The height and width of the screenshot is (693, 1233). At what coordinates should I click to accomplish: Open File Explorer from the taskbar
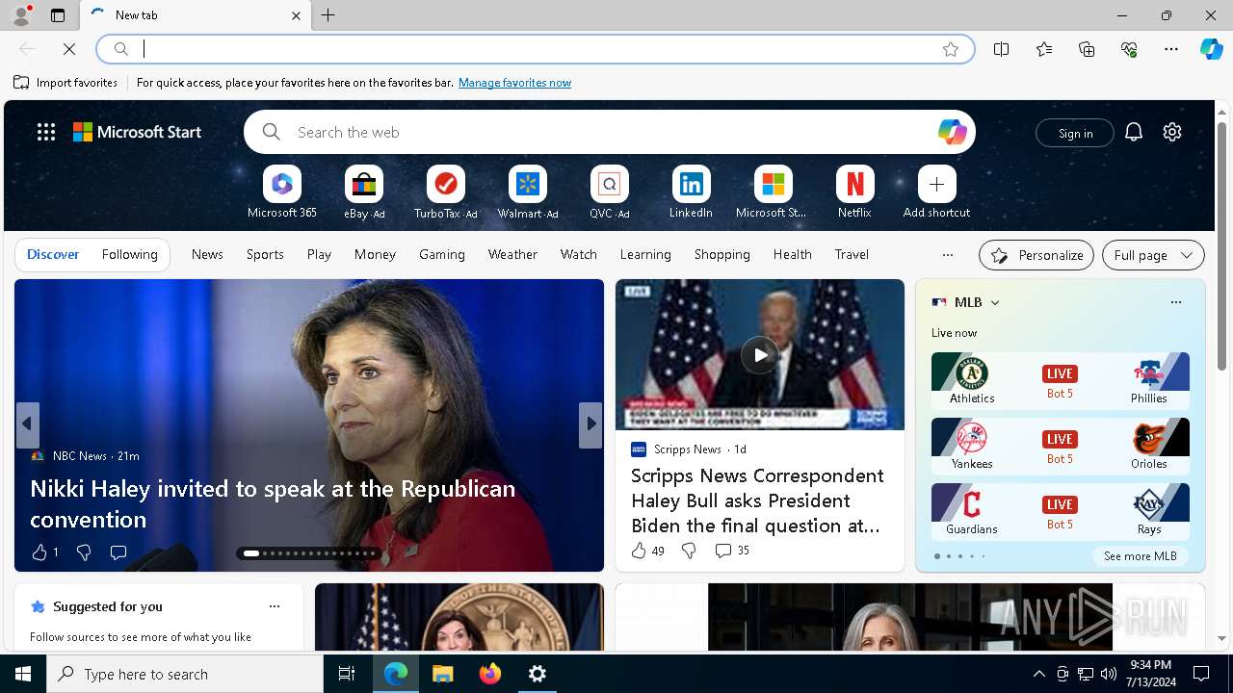443,674
